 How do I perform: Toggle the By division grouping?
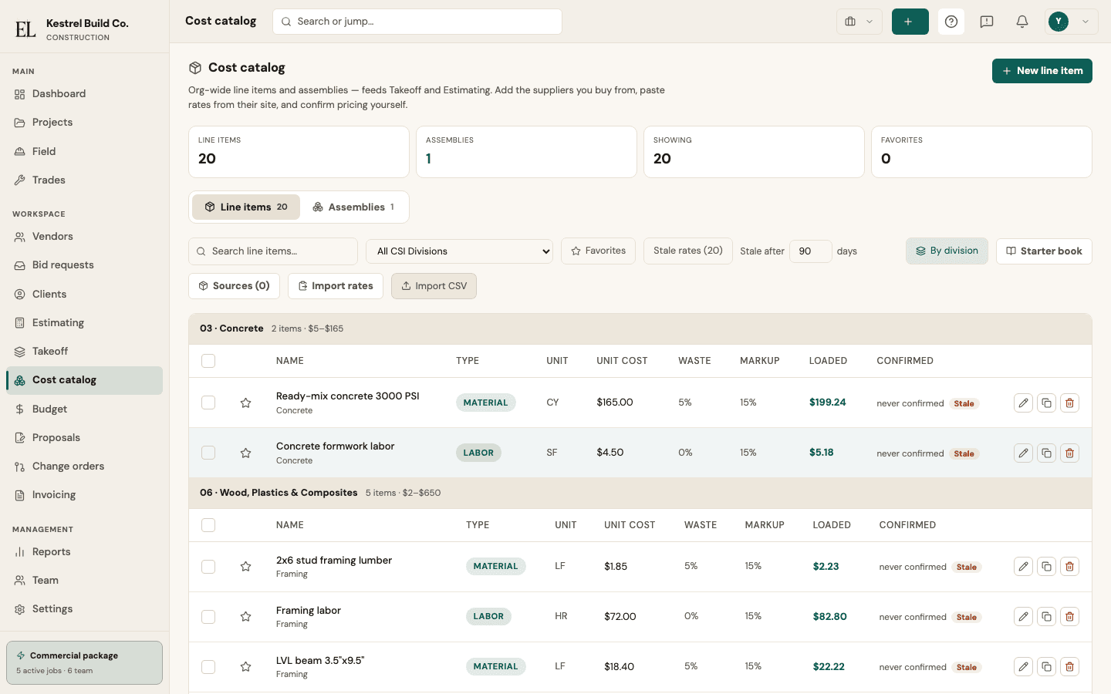click(x=947, y=251)
